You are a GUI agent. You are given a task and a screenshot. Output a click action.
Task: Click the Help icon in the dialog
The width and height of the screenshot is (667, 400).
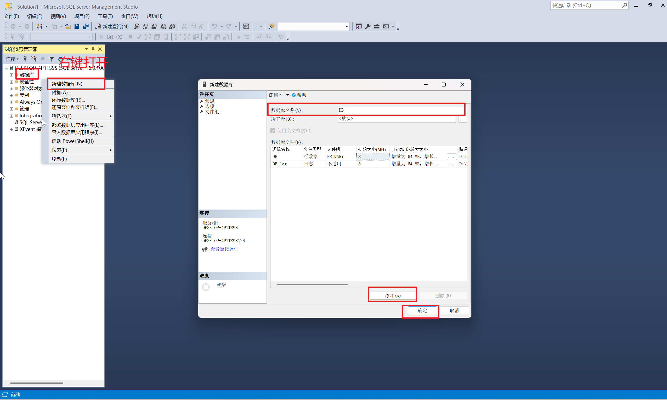coord(293,95)
